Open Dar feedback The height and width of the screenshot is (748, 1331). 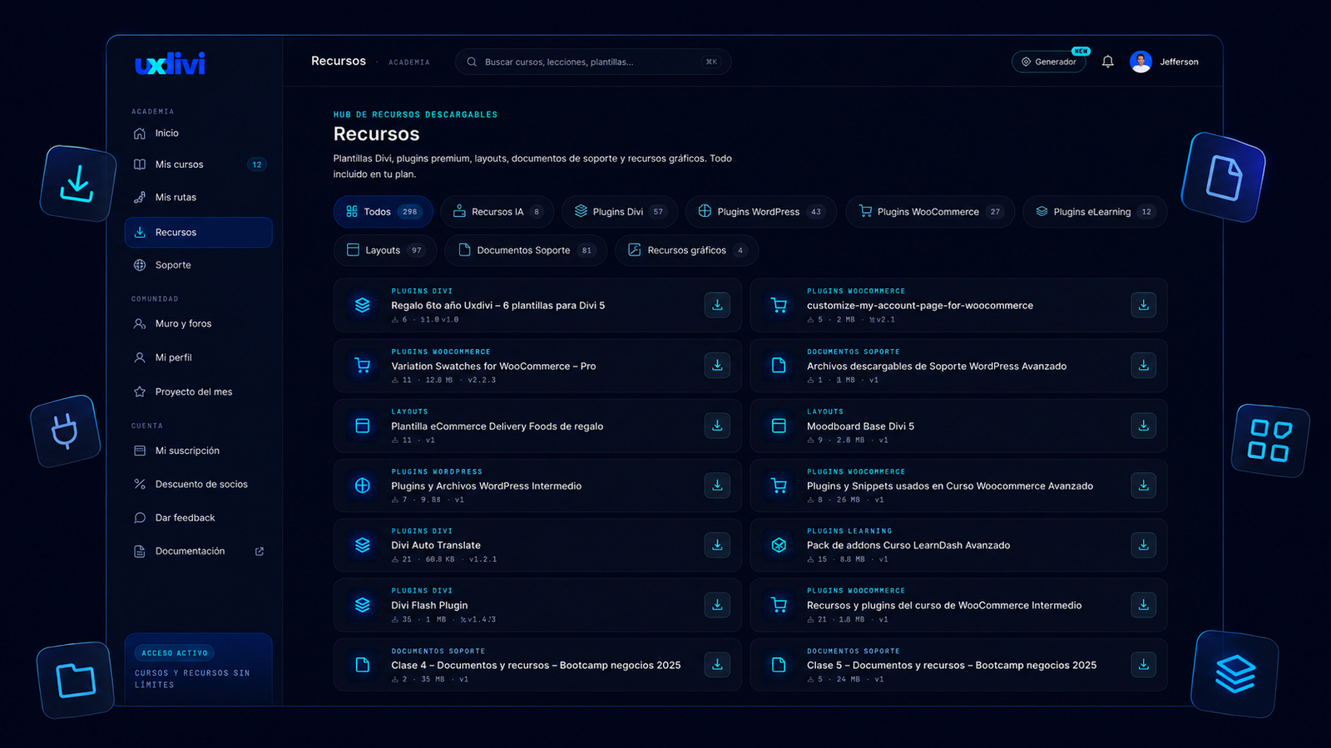(x=198, y=518)
